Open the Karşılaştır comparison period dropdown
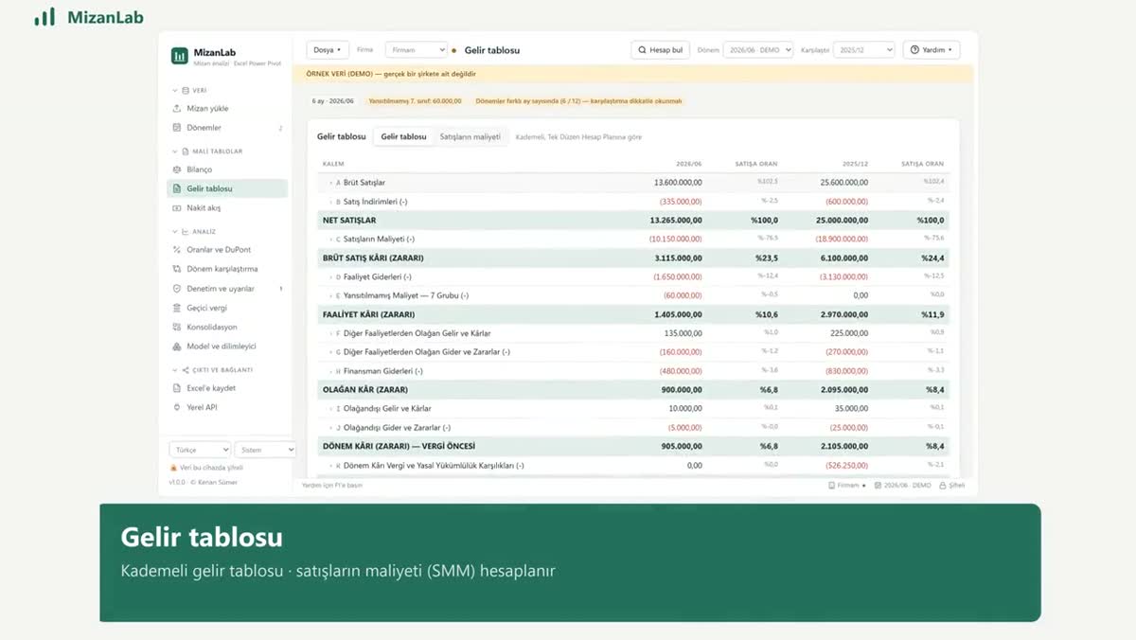Screen dimensions: 1136x640 pos(863,50)
